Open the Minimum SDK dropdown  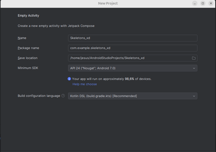(133, 68)
